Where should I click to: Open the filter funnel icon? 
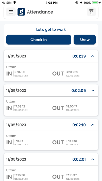(x=91, y=12)
